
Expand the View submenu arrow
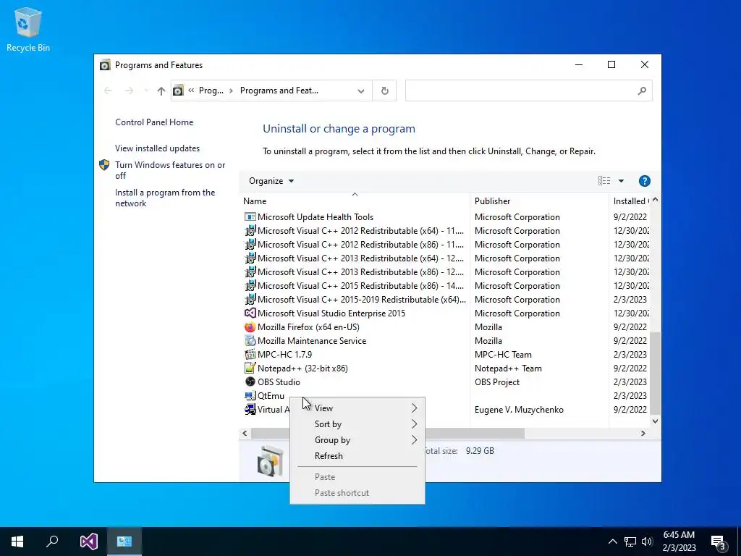pos(414,408)
